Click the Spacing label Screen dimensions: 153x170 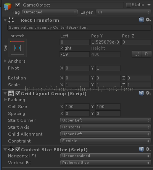coord(17,113)
